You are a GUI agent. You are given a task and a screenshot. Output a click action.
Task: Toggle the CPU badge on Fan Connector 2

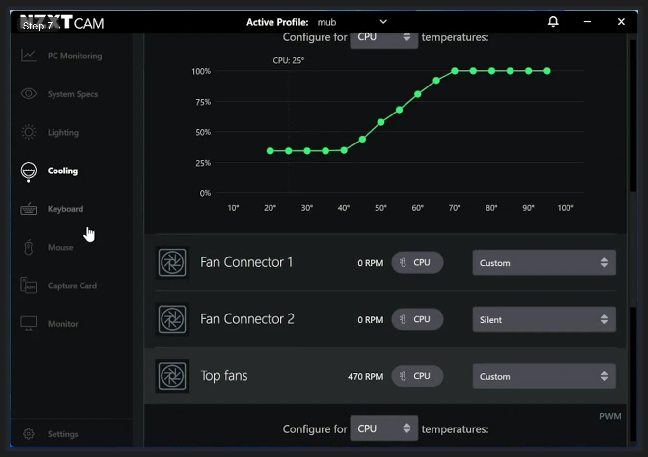click(x=417, y=319)
